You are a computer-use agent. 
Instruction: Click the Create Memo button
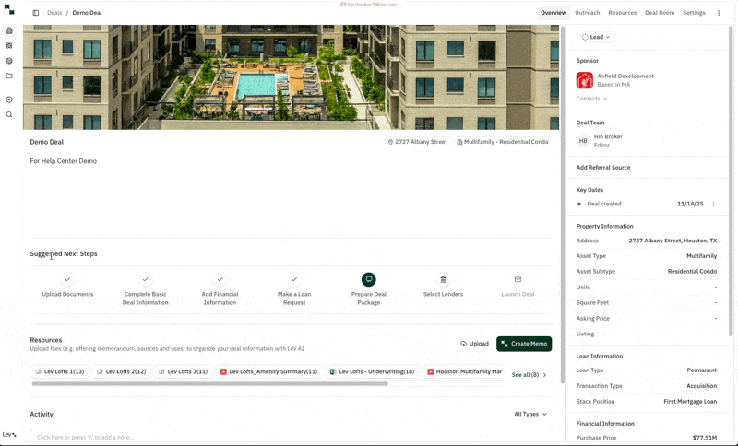524,344
